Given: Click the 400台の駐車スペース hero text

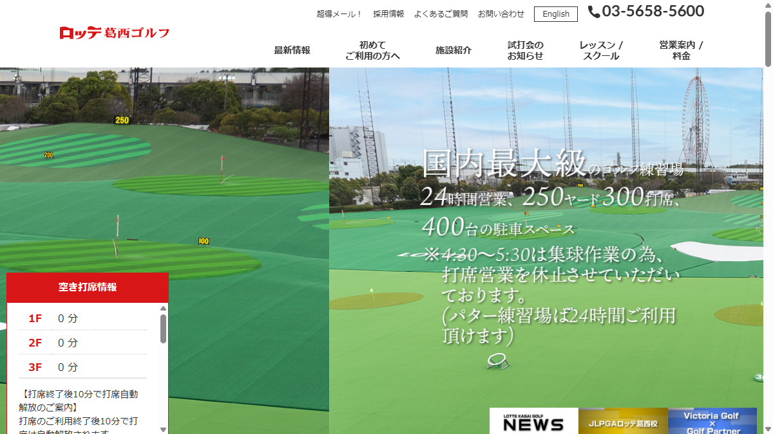Looking at the screenshot, I should point(499,227).
